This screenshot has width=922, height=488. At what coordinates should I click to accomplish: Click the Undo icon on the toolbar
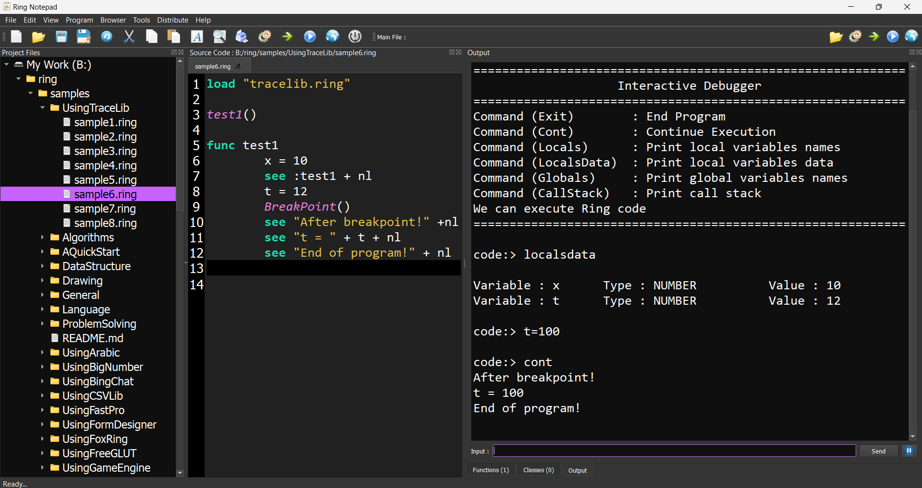click(107, 36)
